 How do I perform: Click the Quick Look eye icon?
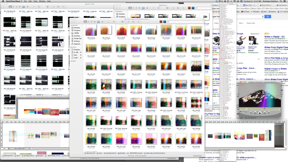coord(128,22)
